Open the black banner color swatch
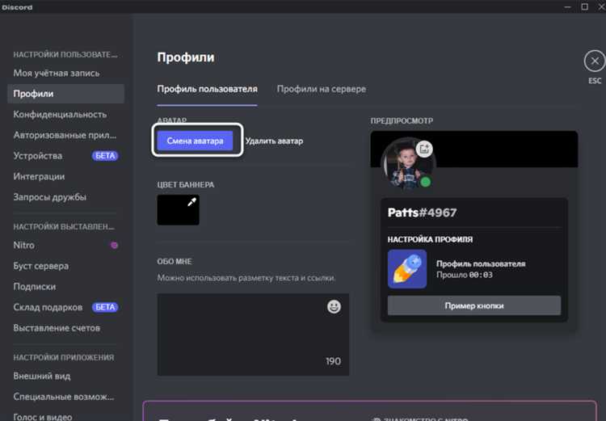This screenshot has height=421, width=606. [x=179, y=210]
